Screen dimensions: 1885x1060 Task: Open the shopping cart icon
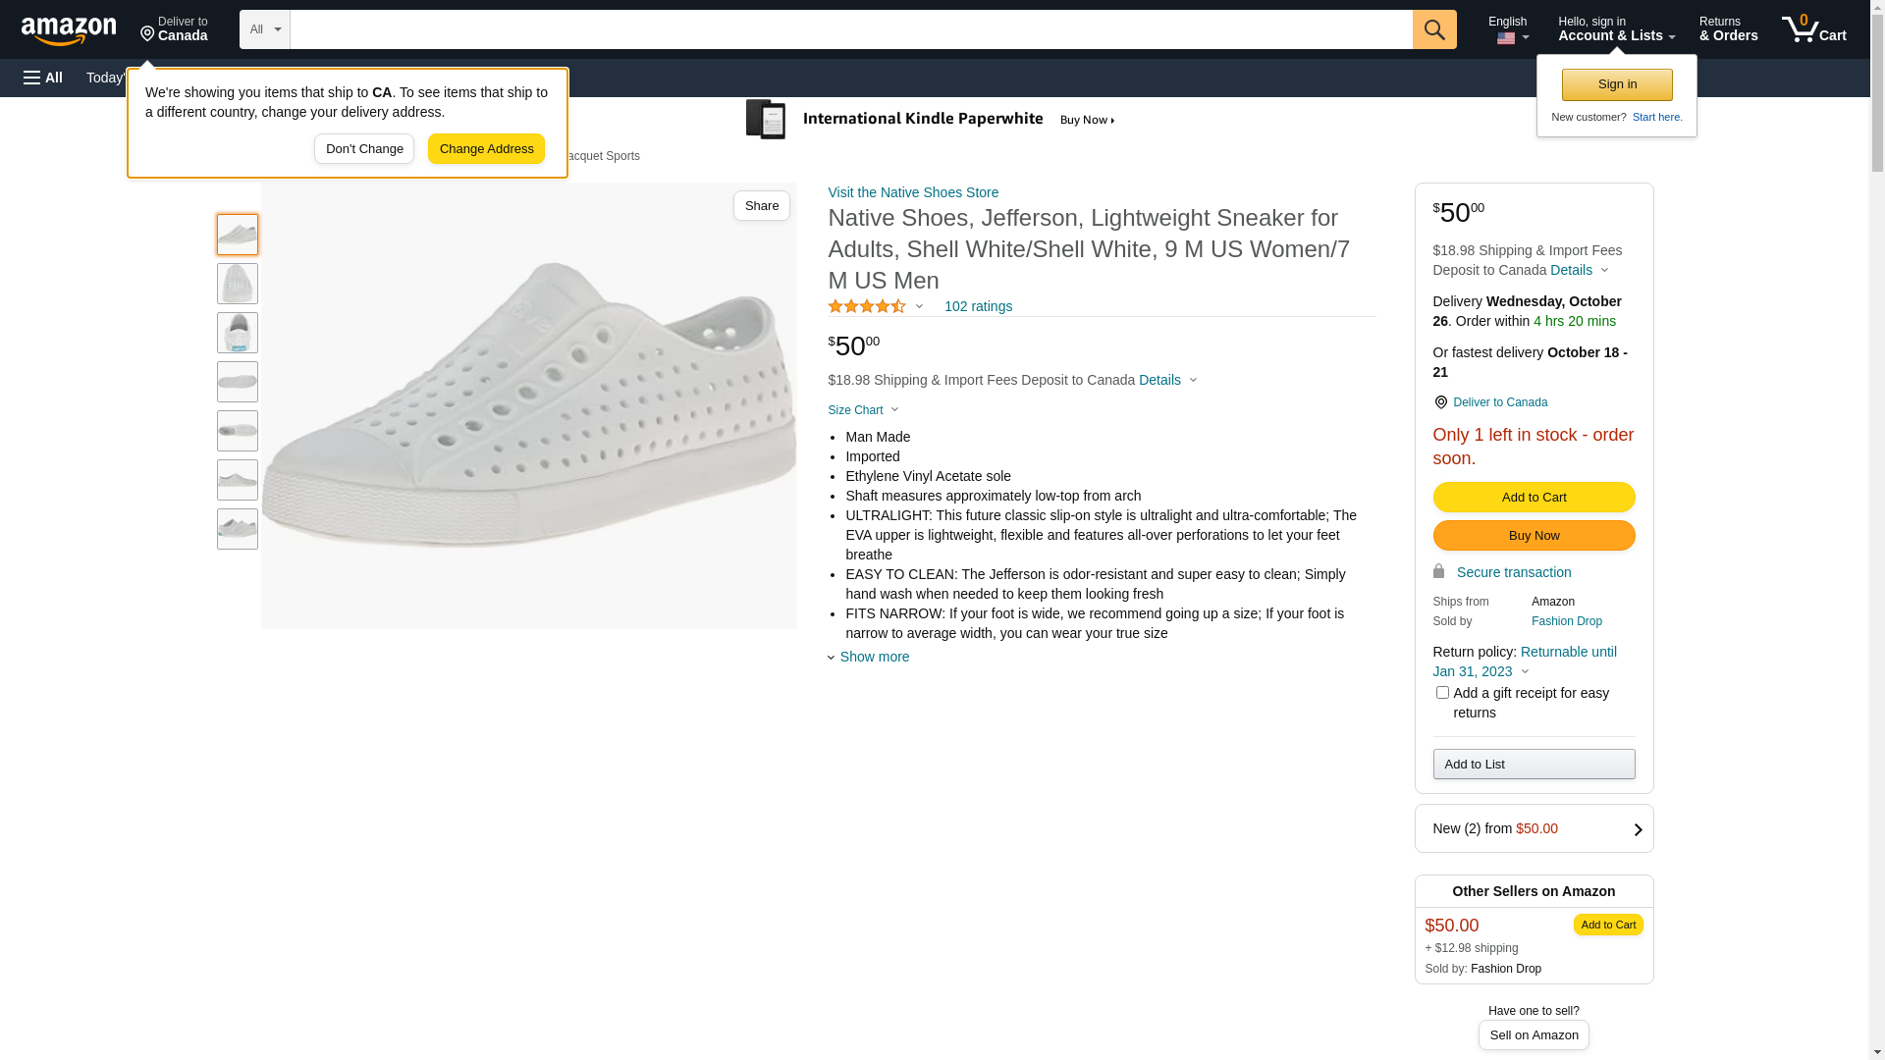pos(1813,29)
